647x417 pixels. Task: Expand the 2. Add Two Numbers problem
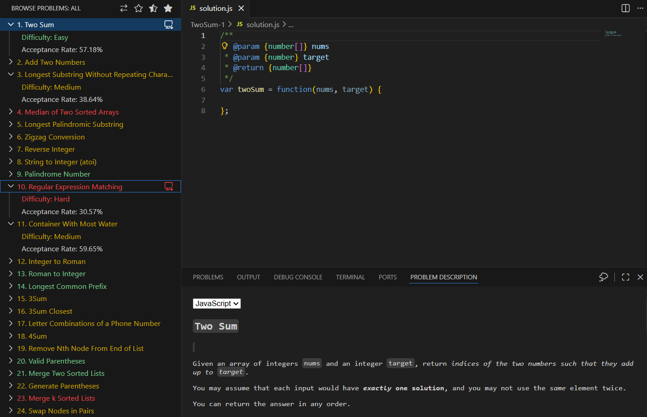(x=11, y=62)
